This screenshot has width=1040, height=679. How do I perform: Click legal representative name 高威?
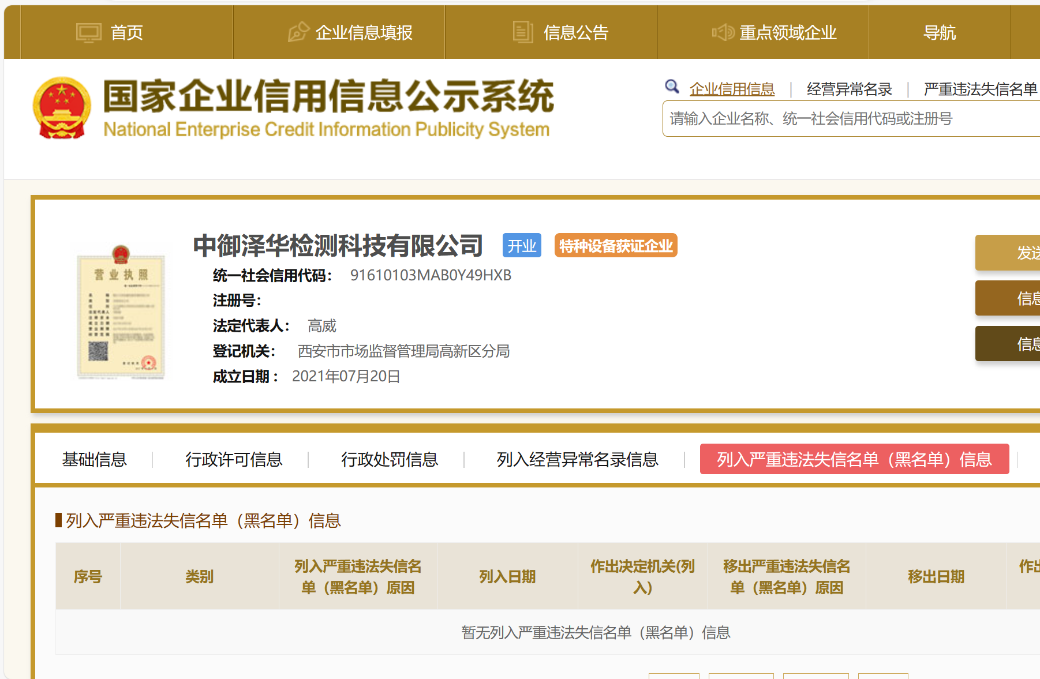click(x=322, y=326)
